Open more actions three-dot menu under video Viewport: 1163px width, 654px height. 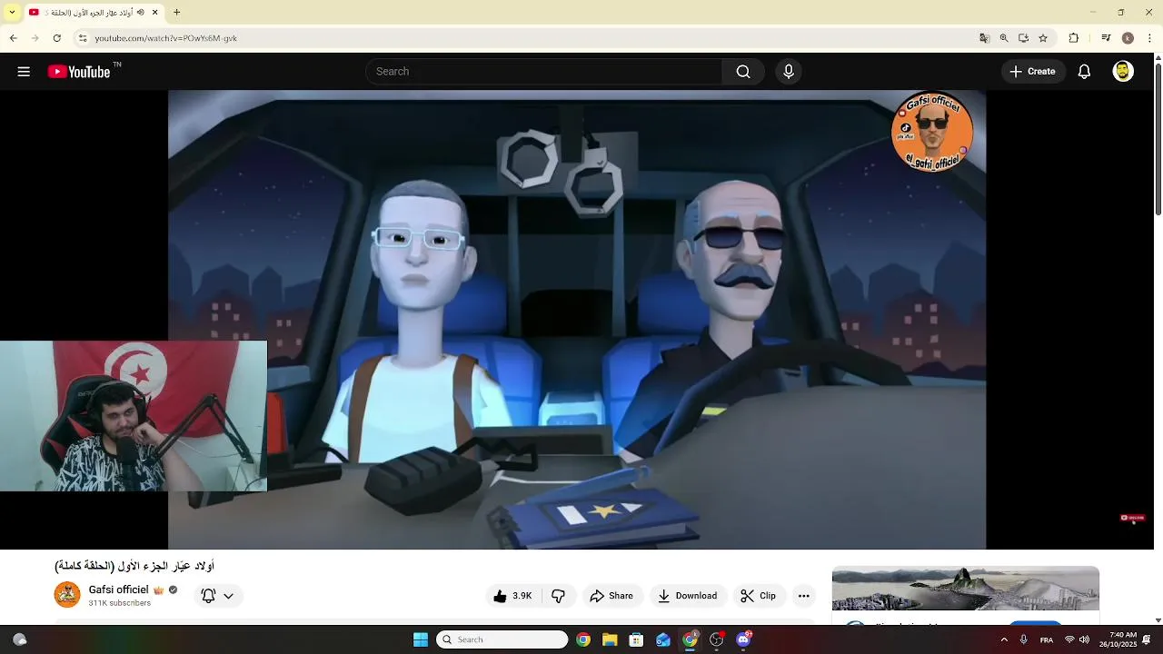coord(803,596)
